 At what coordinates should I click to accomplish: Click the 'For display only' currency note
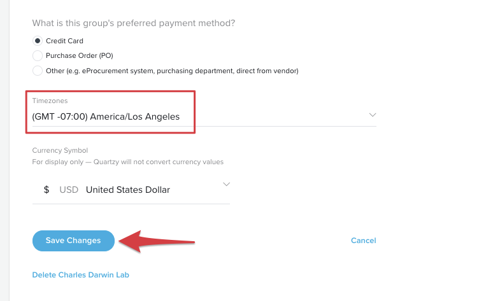(127, 162)
